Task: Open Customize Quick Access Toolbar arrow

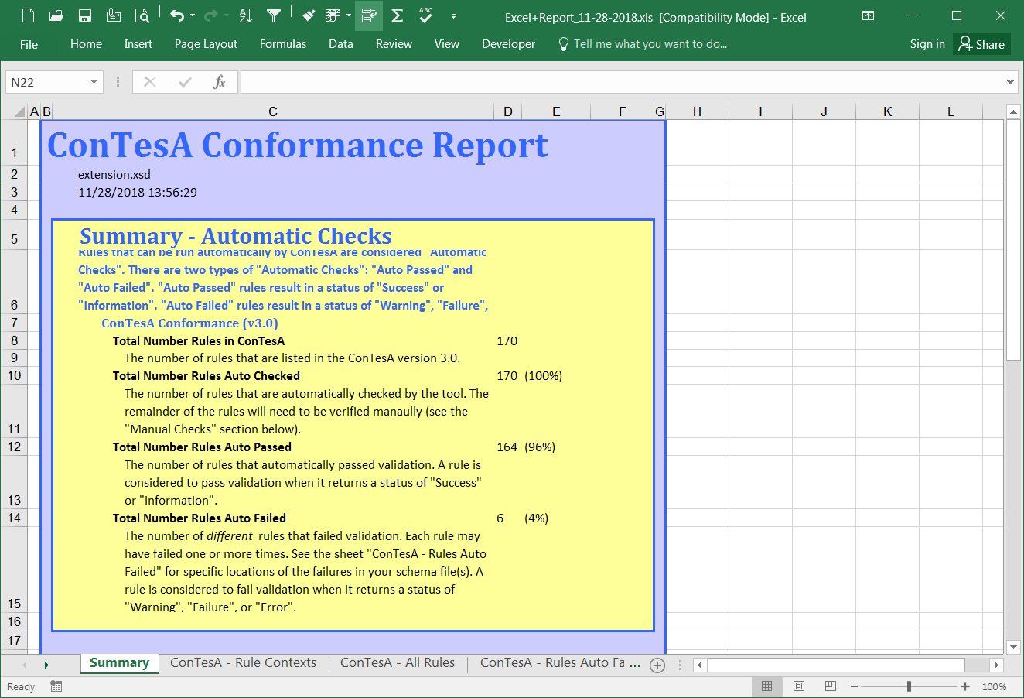Action: [453, 16]
